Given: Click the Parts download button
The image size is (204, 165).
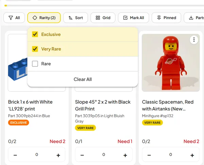Looking at the screenshot, I should click(x=196, y=18).
